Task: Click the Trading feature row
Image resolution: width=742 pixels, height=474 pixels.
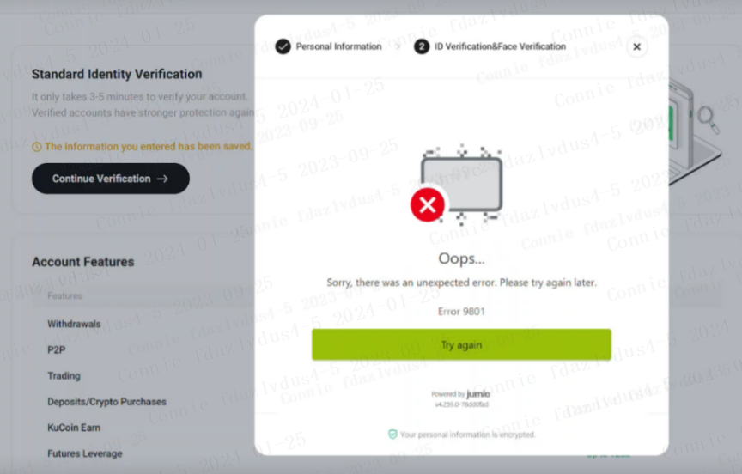Action: [x=64, y=375]
